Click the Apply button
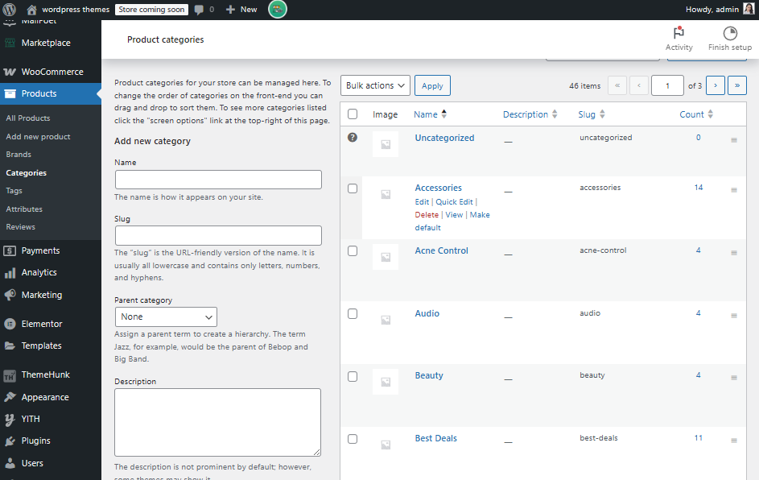The height and width of the screenshot is (480, 759). pyautogui.click(x=432, y=85)
